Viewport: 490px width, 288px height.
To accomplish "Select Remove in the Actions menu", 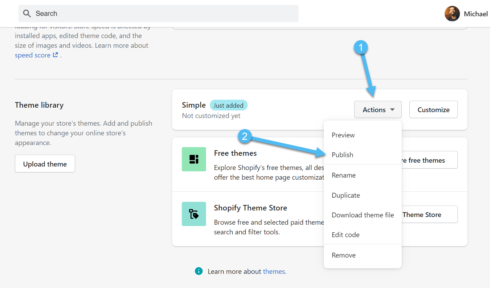I will (x=344, y=255).
